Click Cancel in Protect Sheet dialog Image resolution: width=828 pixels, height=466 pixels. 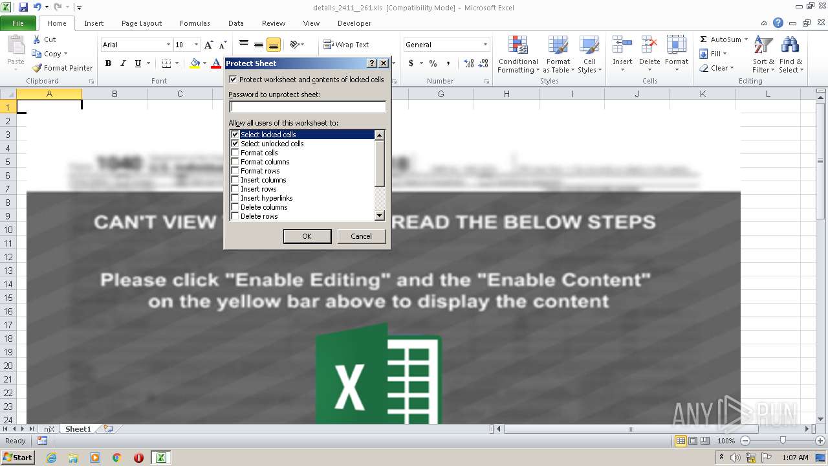(x=362, y=236)
